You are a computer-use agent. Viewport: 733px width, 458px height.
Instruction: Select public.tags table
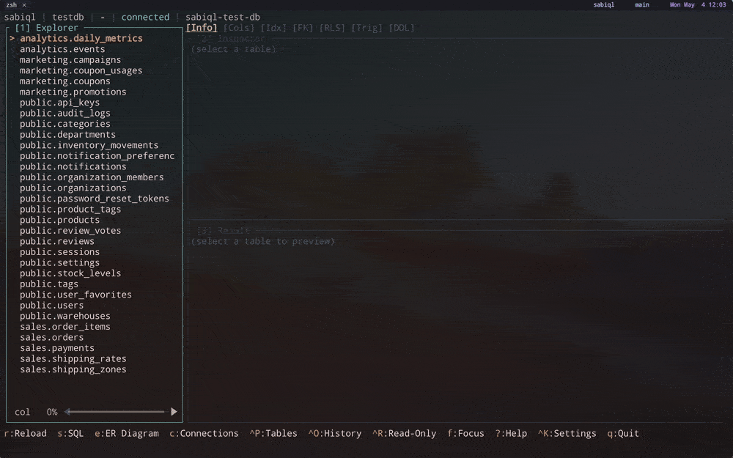tap(48, 284)
